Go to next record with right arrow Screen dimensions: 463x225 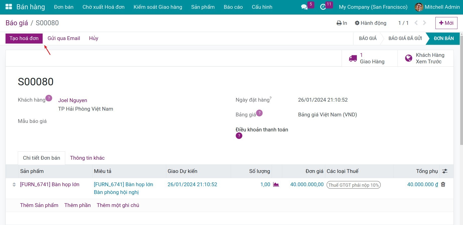coord(424,23)
